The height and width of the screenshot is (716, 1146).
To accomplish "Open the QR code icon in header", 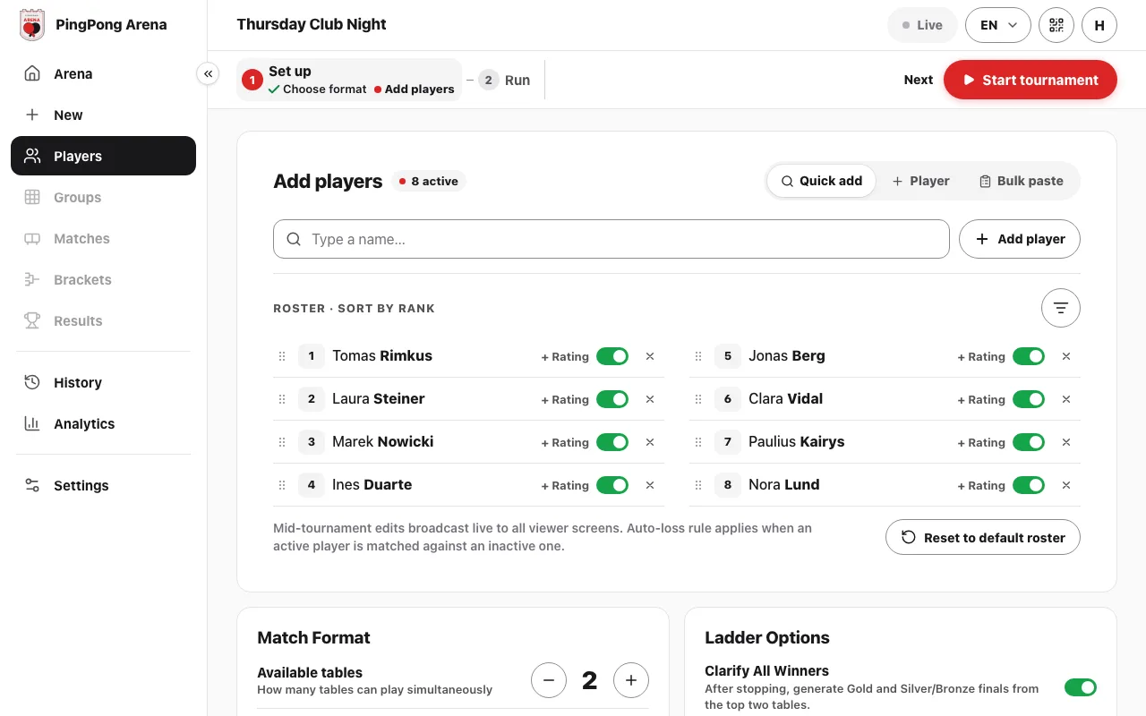I will pyautogui.click(x=1056, y=25).
